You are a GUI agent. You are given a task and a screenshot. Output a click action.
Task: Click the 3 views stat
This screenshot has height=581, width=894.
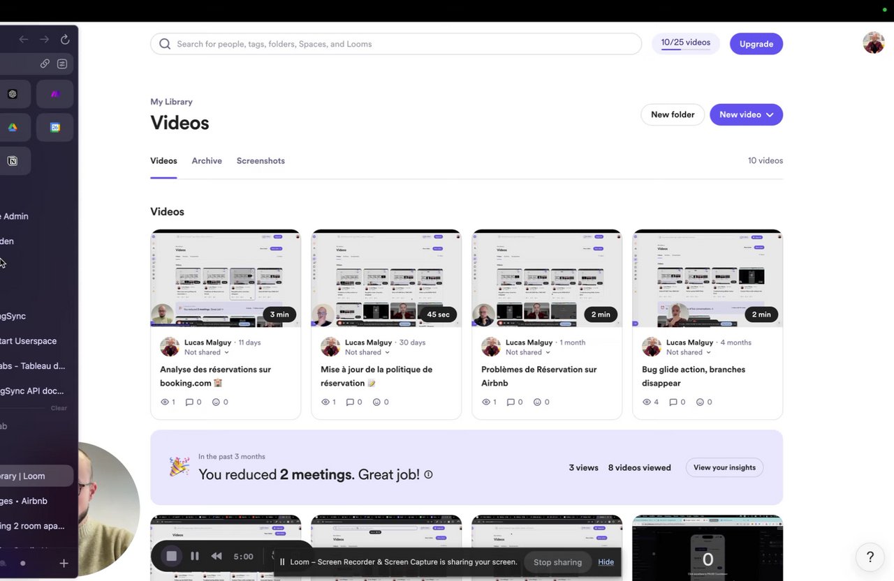pos(583,468)
